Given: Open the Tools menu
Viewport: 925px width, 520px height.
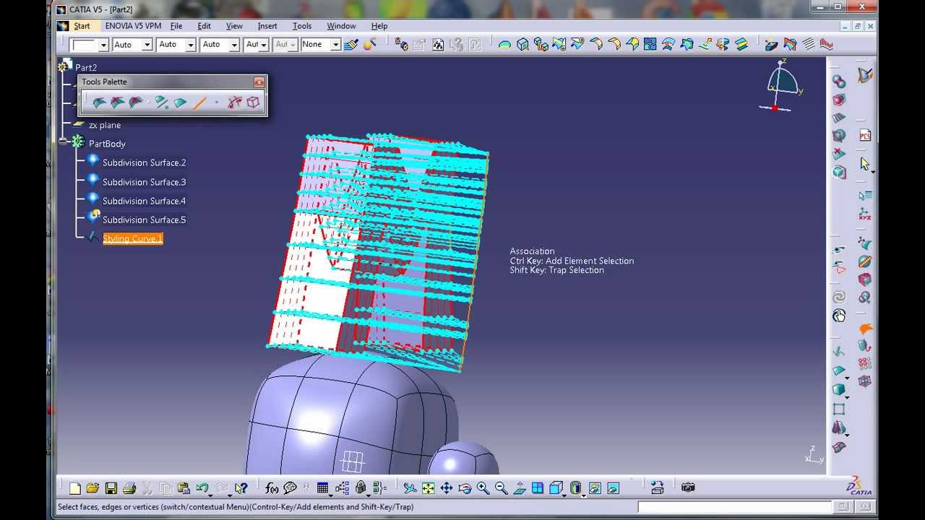Looking at the screenshot, I should [302, 26].
